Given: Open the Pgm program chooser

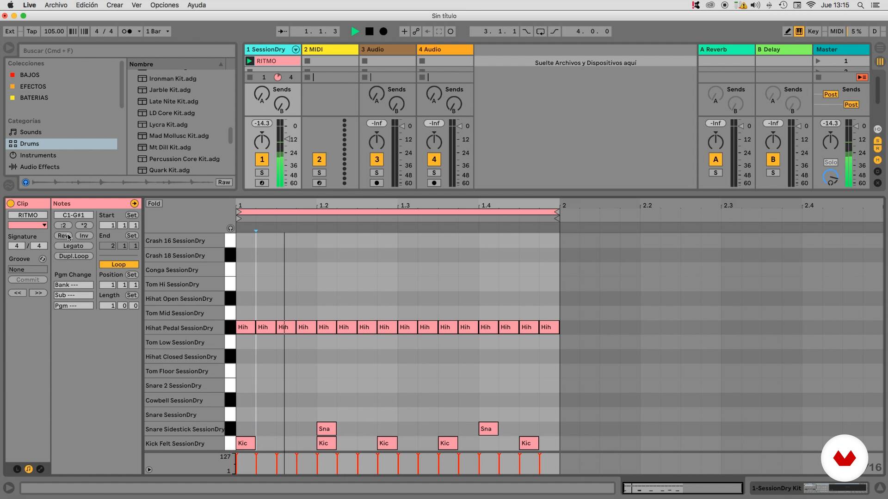Looking at the screenshot, I should point(74,305).
